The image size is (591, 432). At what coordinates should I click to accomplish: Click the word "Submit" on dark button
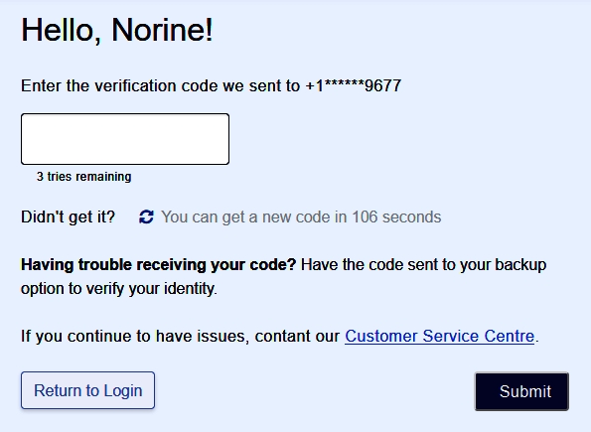pyautogui.click(x=525, y=391)
